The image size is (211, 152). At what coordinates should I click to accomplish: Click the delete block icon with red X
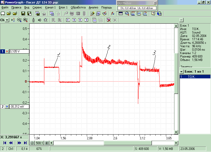(x=108, y=20)
